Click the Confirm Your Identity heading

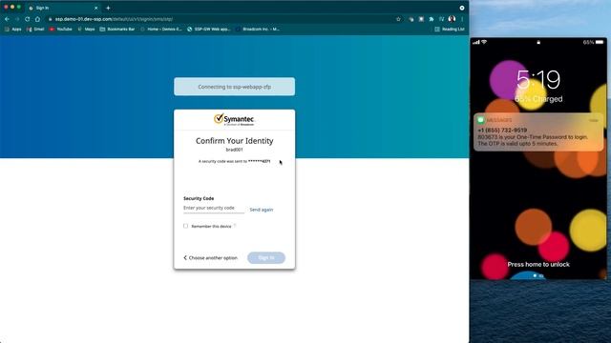234,141
